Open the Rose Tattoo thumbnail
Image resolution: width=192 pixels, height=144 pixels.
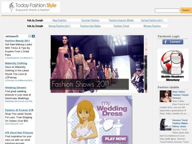click(x=165, y=96)
